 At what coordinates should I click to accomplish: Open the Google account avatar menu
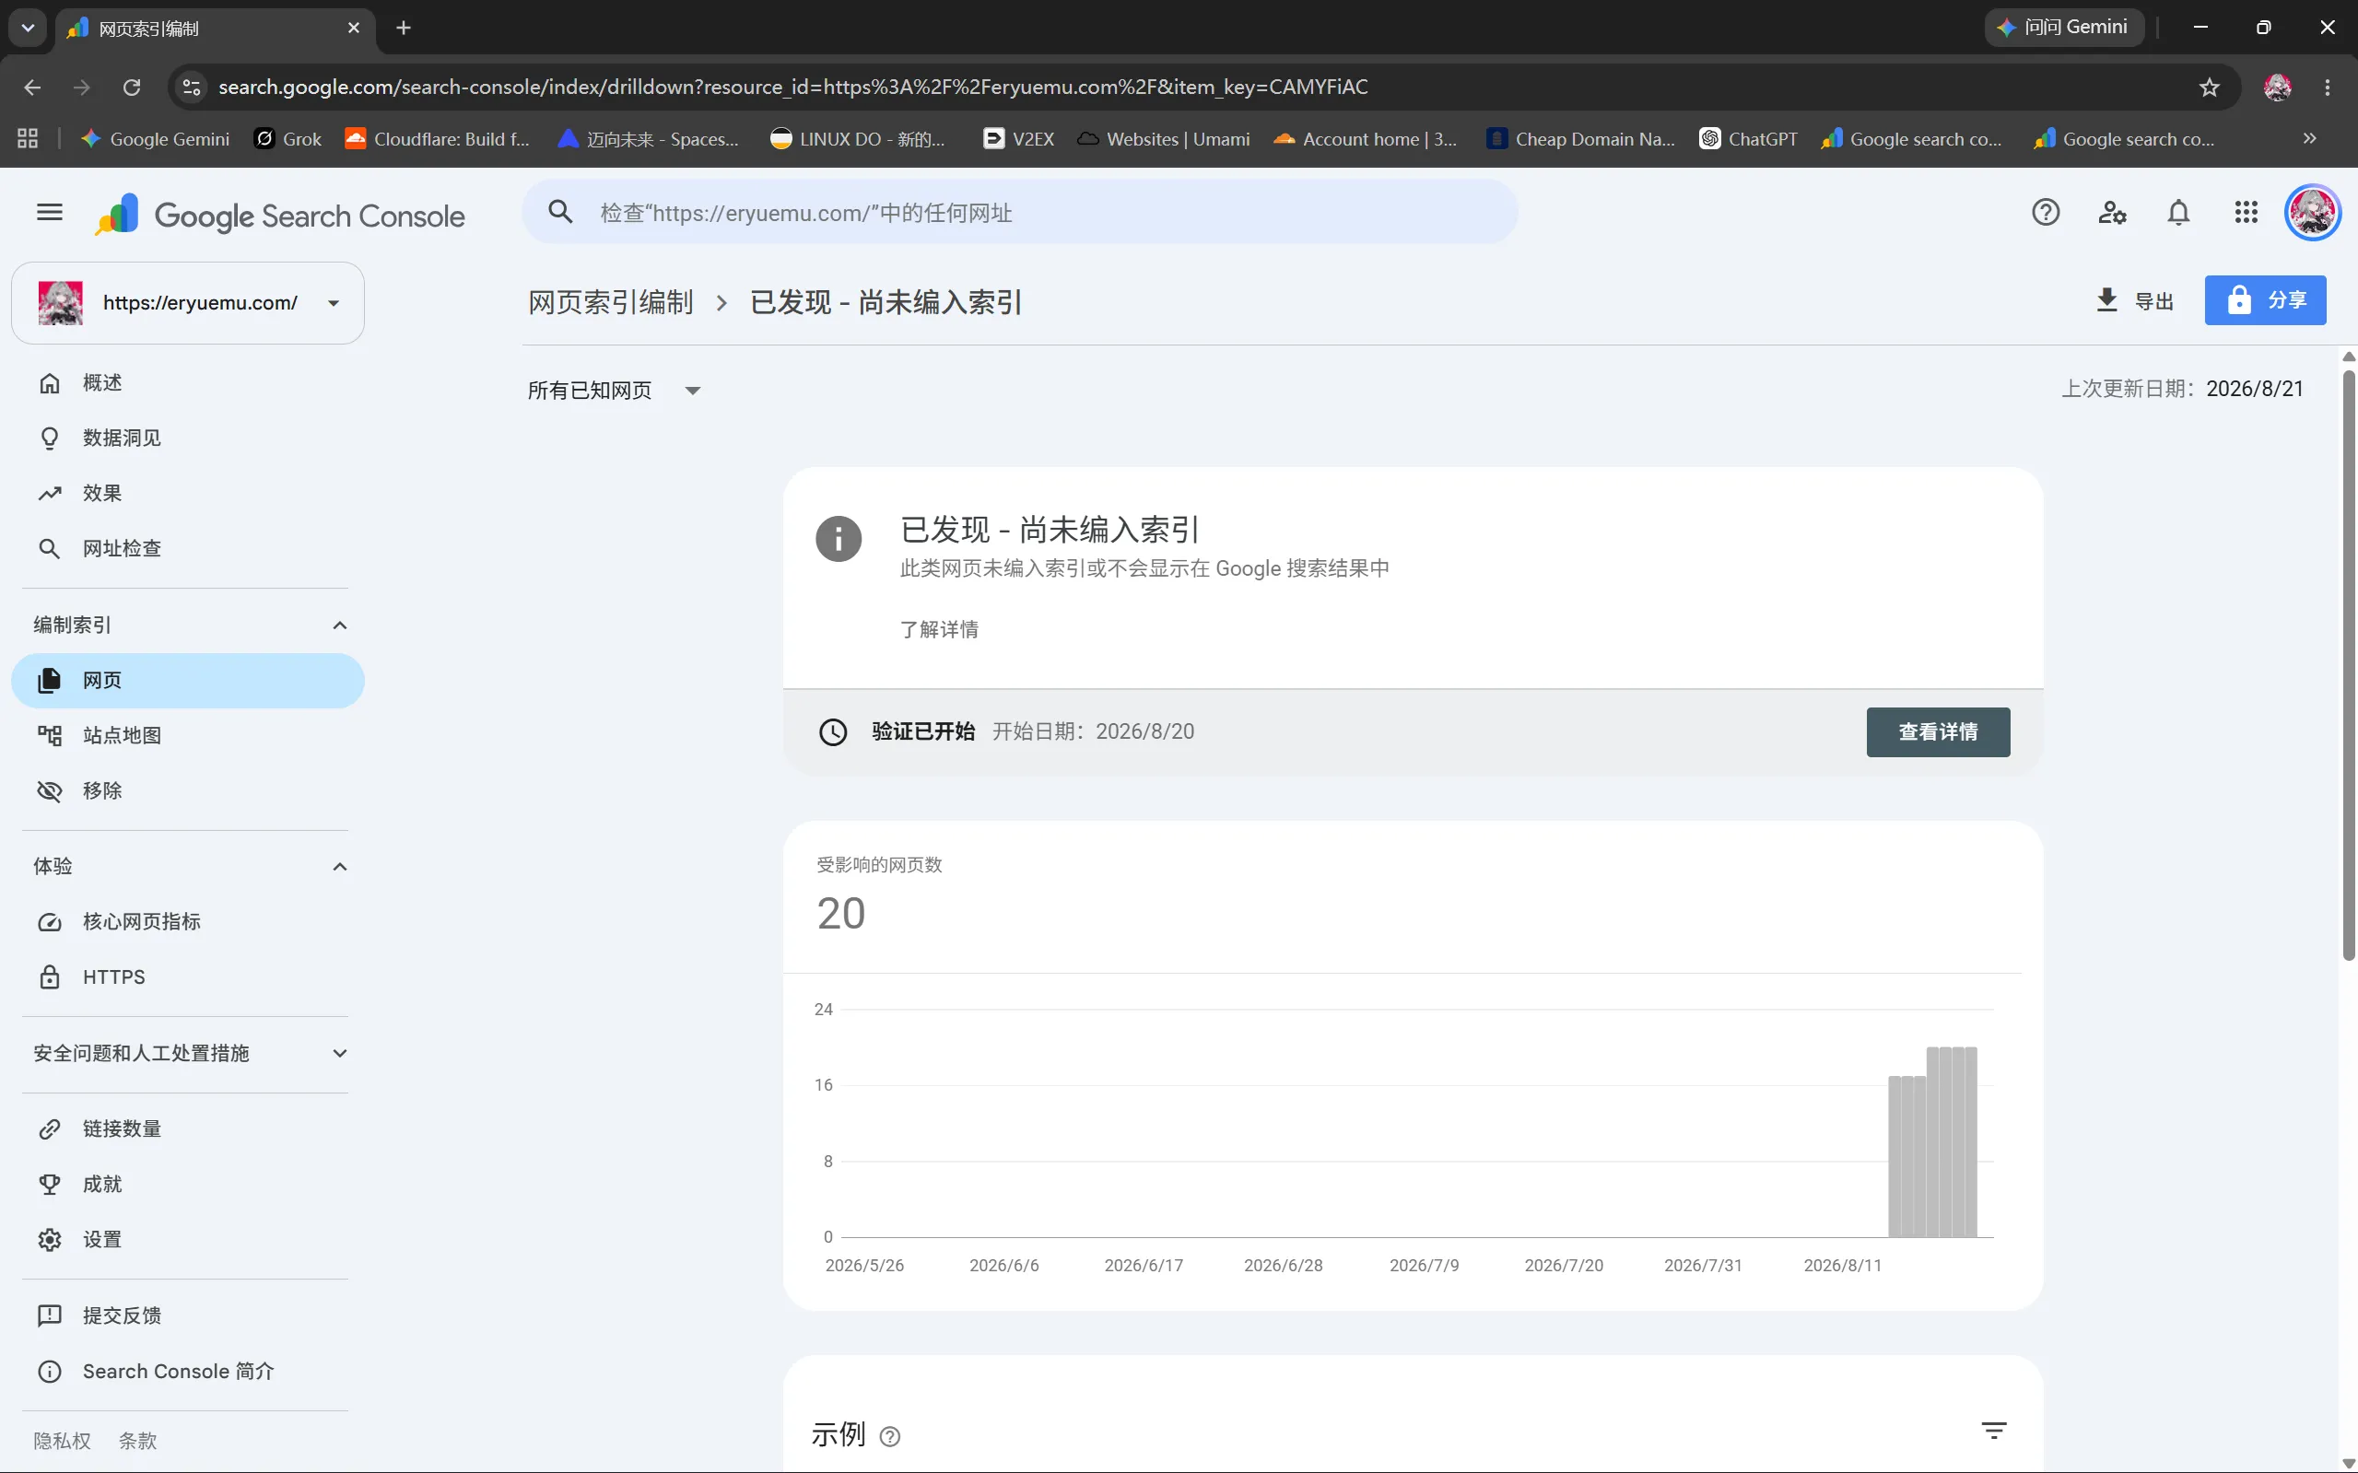[x=2312, y=213]
